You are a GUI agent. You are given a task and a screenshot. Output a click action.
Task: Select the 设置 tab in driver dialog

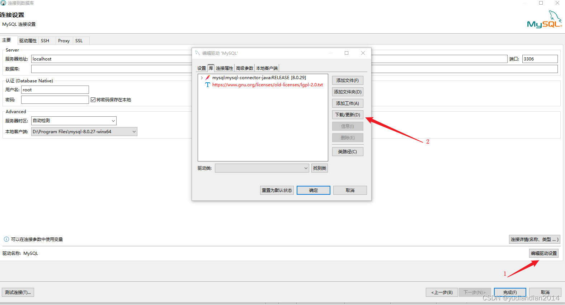202,68
